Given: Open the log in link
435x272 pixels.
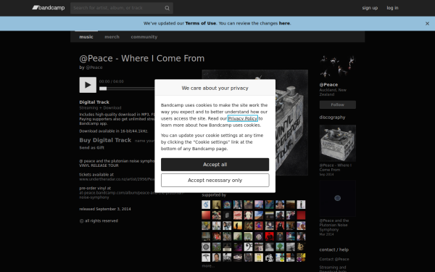Looking at the screenshot, I should (x=392, y=8).
